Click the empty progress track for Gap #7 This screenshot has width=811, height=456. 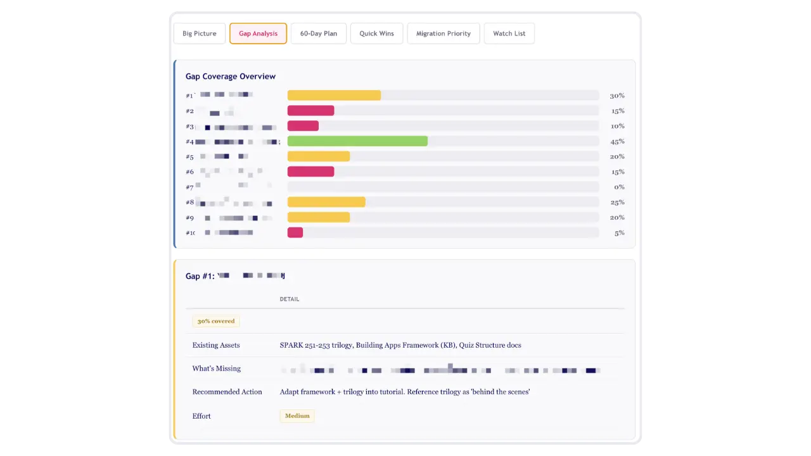pyautogui.click(x=444, y=187)
